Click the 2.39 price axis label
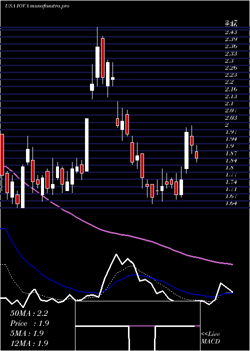The image size is (250, 351). click(231, 40)
